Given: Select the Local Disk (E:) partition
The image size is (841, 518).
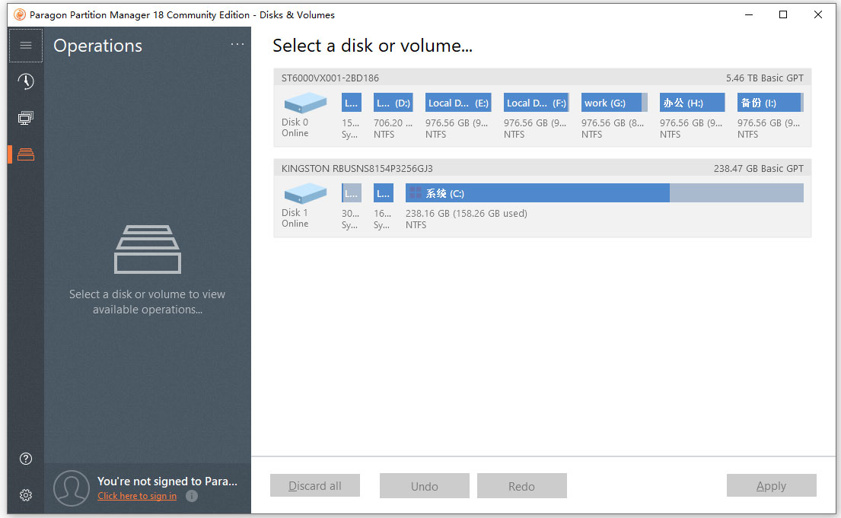Looking at the screenshot, I should point(457,102).
